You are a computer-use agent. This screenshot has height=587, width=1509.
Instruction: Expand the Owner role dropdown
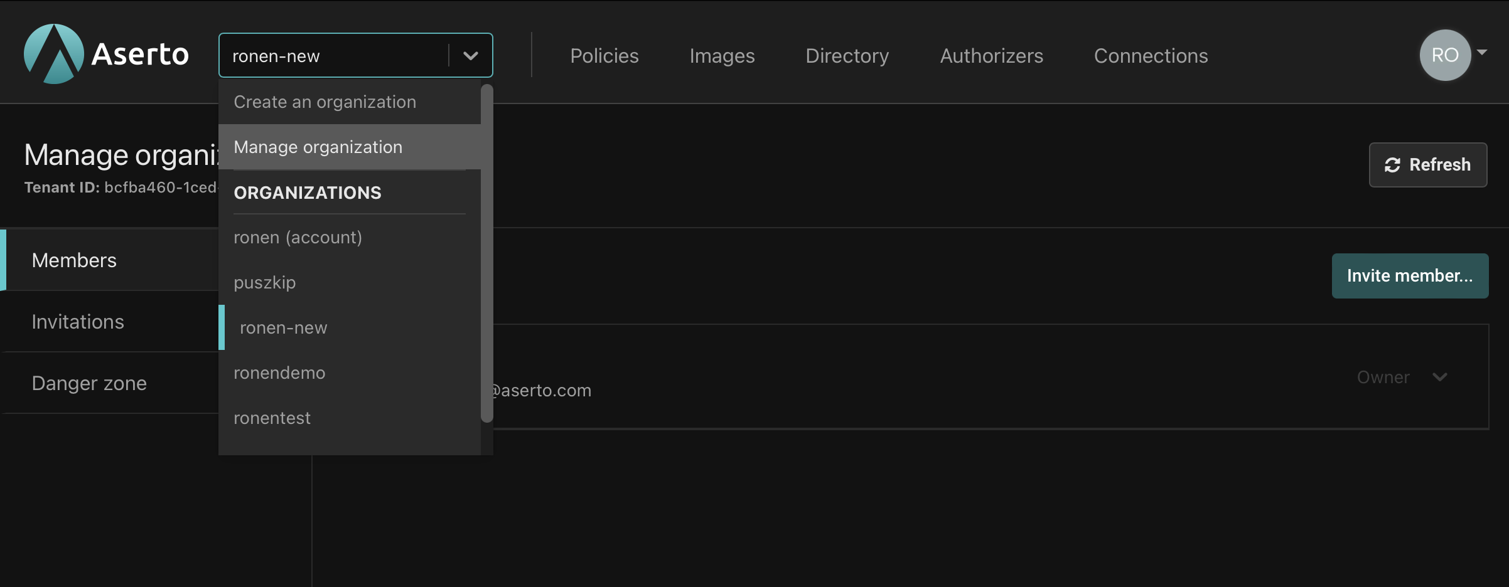pyautogui.click(x=1439, y=377)
